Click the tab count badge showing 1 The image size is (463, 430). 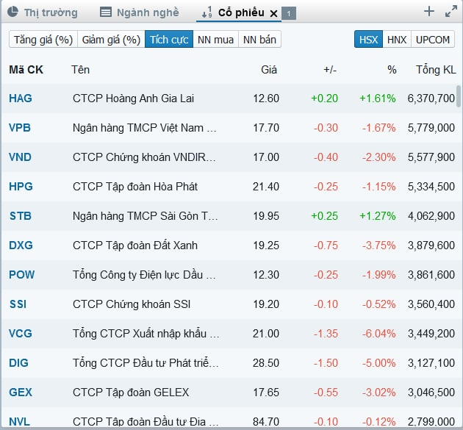coord(290,13)
